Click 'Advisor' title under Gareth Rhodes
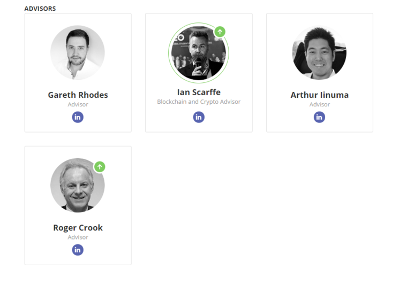 78,104
